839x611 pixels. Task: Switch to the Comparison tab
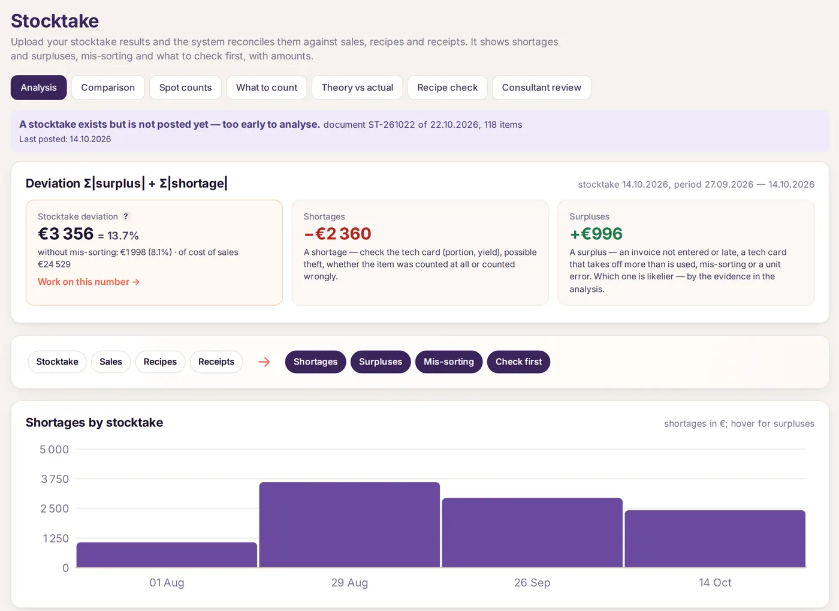[108, 88]
